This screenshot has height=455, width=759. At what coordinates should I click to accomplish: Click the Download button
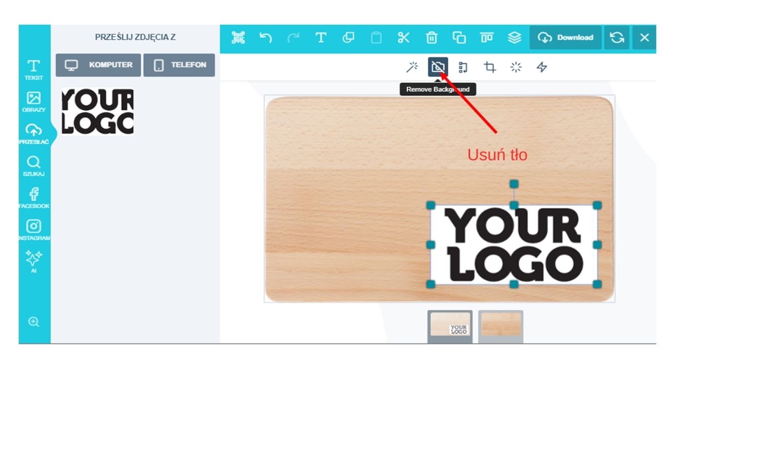click(565, 37)
